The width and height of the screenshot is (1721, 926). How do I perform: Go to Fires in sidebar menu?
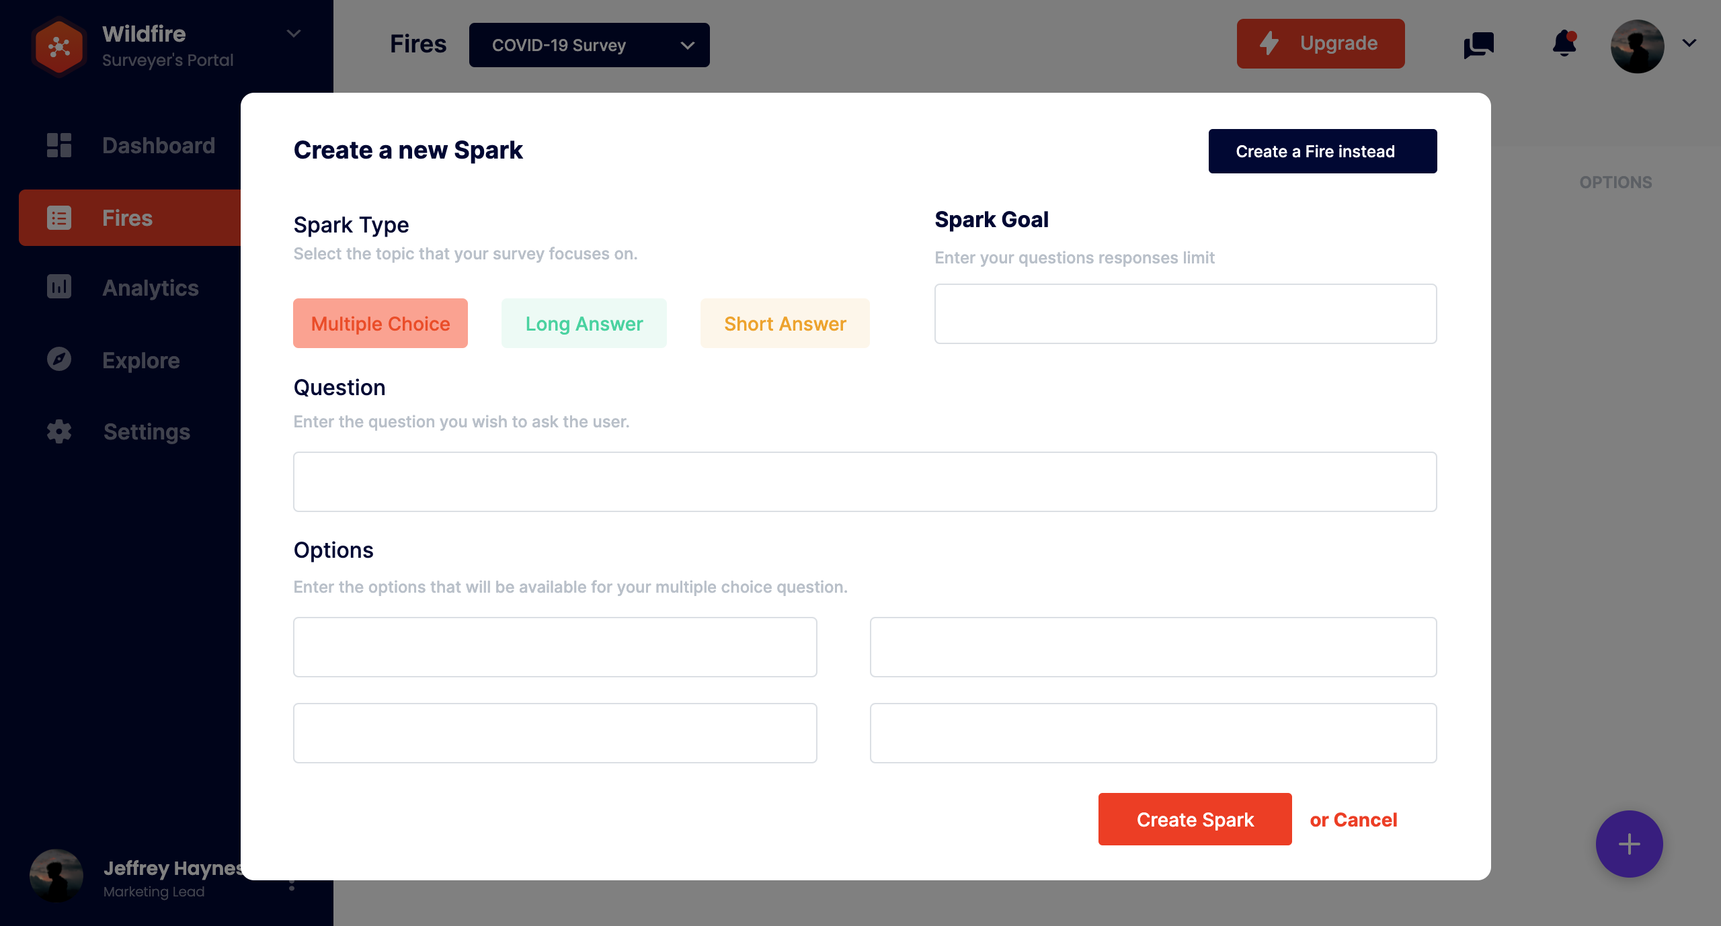pos(128,218)
